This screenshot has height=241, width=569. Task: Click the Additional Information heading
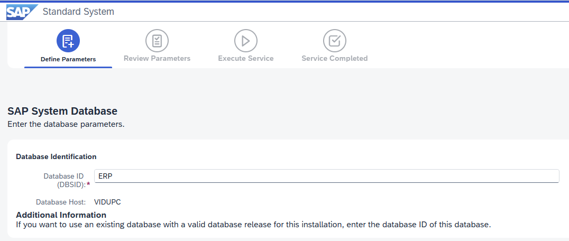(x=61, y=215)
